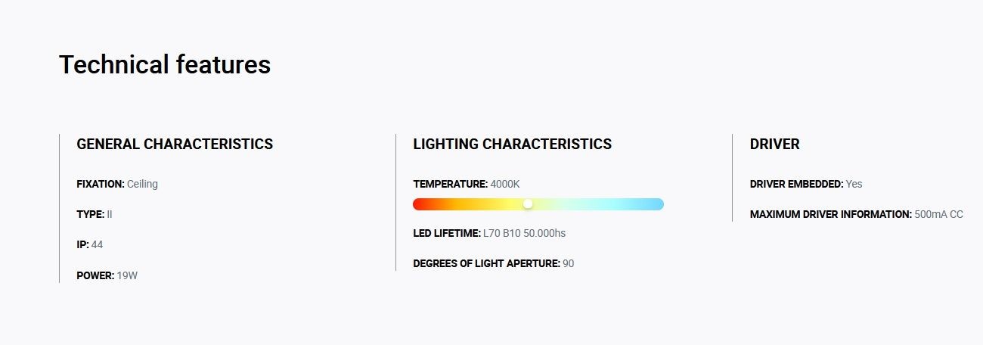Image resolution: width=983 pixels, height=345 pixels.
Task: Click the FIXATION label
Action: pos(101,184)
